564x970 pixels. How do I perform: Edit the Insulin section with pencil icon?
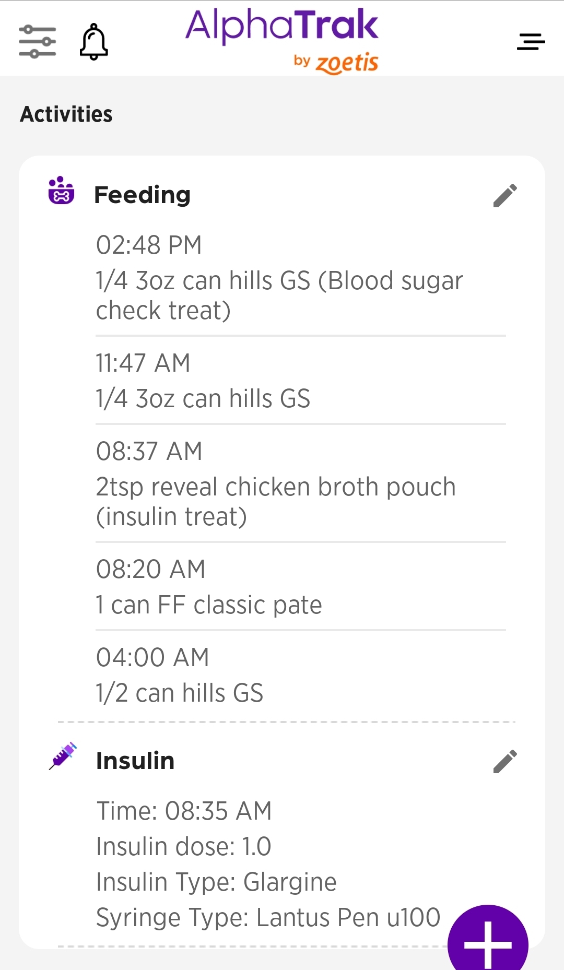[505, 761]
